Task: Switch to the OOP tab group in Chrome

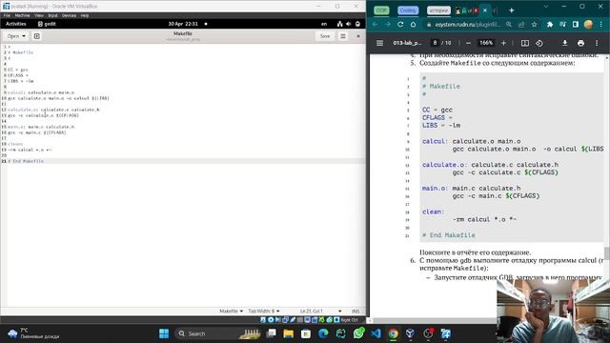Action: click(381, 10)
